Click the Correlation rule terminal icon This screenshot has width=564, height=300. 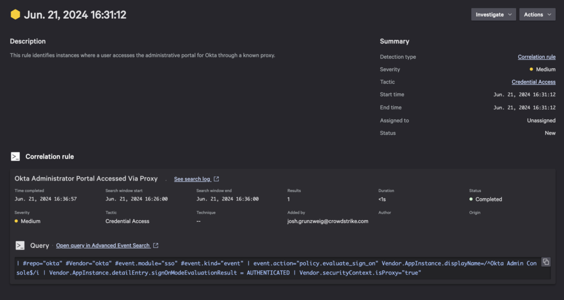click(x=15, y=157)
